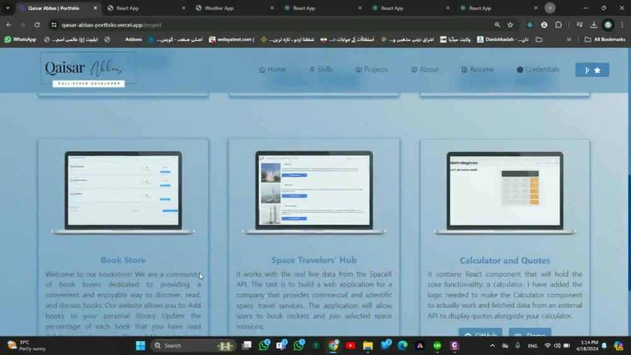Bookmark this page with the star icon

tap(510, 25)
